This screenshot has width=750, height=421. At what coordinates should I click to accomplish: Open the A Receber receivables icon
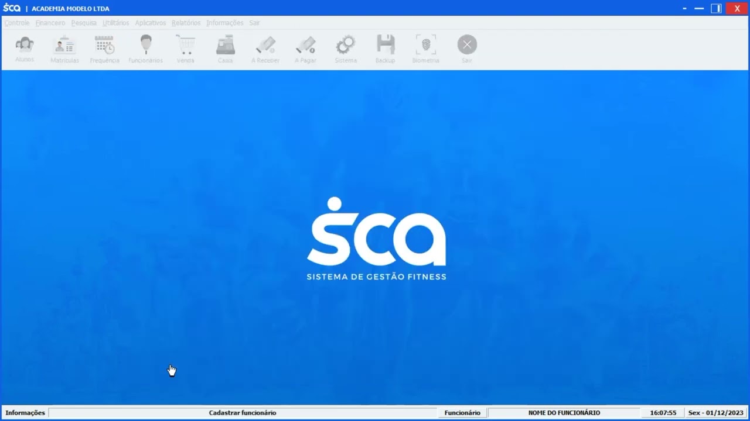[x=265, y=49]
